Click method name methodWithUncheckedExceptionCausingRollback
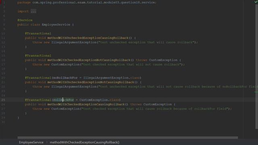The height and width of the screenshot is (145, 258). click(x=88, y=38)
